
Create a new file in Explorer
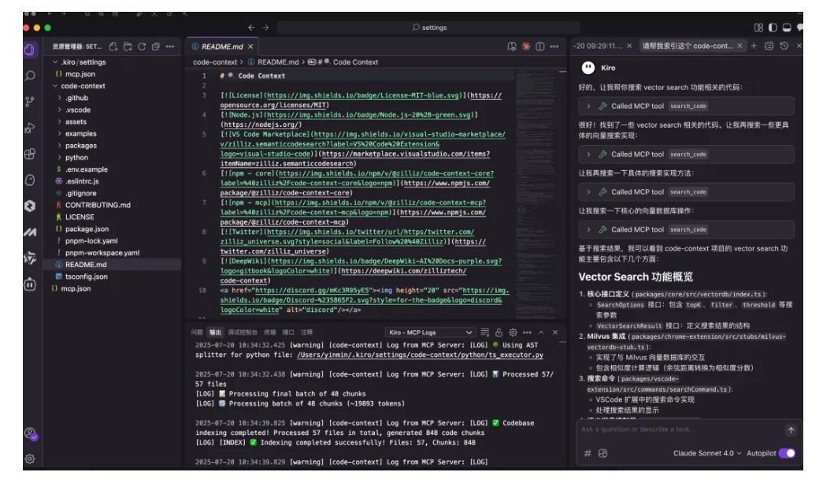tap(113, 46)
